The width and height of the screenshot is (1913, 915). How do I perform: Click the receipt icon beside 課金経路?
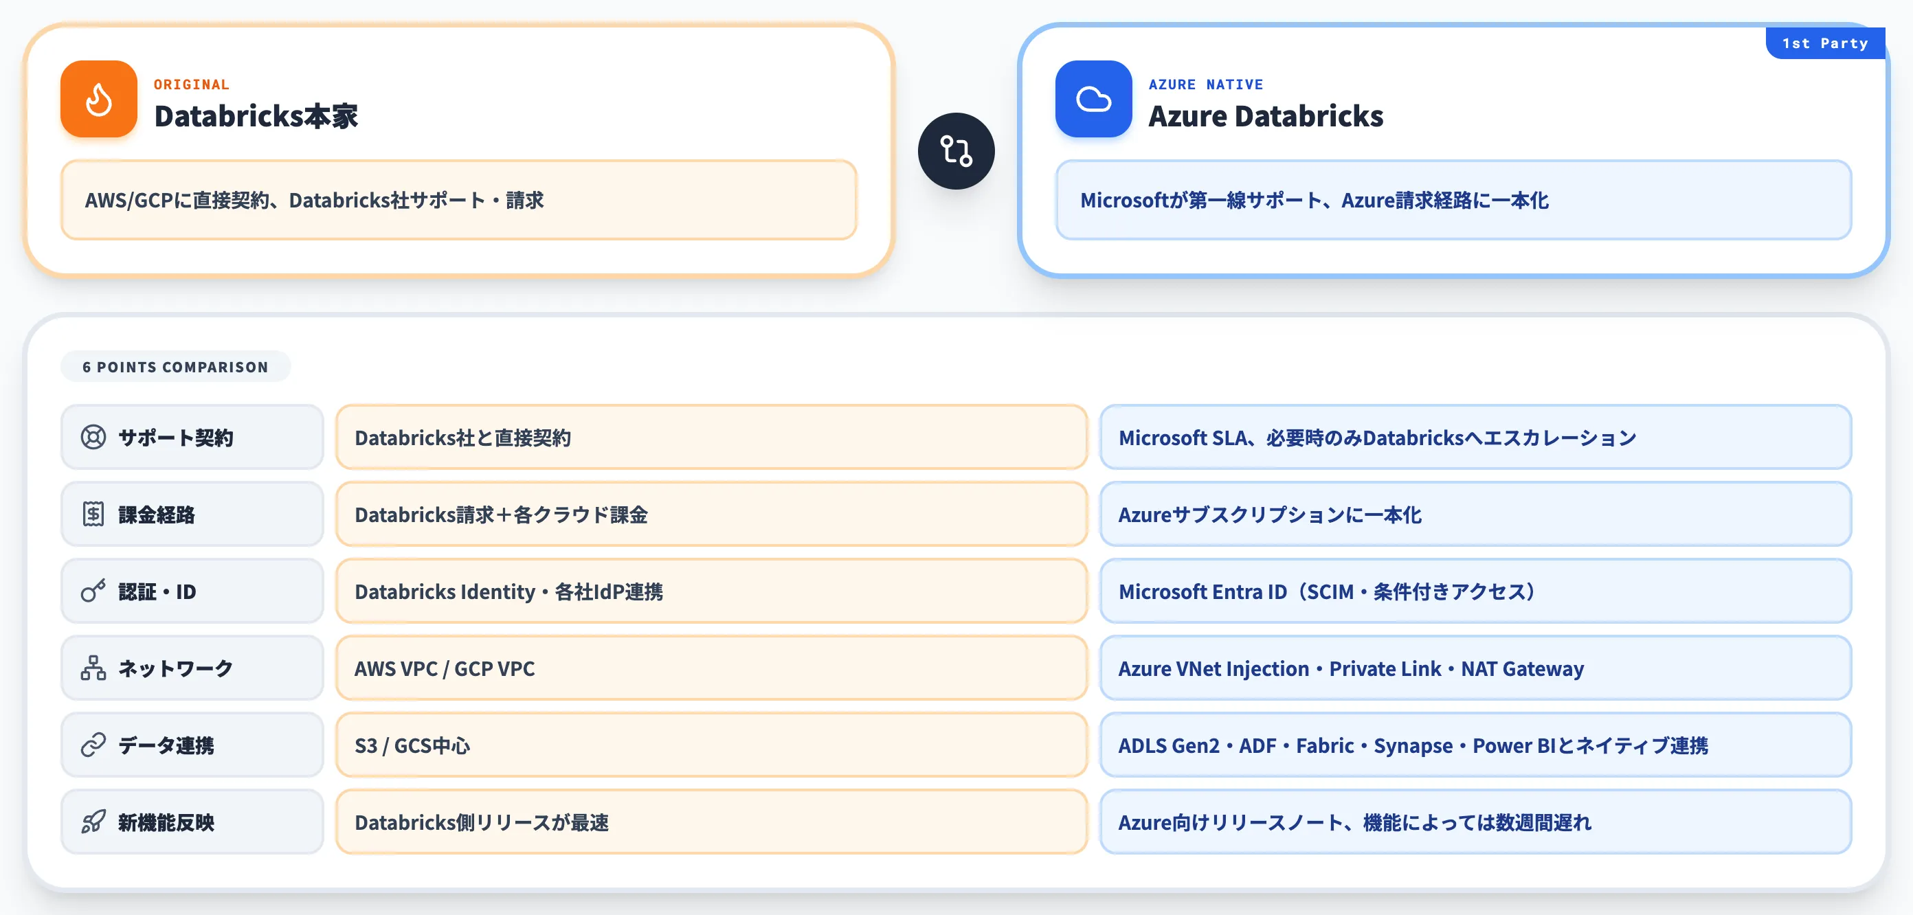93,514
